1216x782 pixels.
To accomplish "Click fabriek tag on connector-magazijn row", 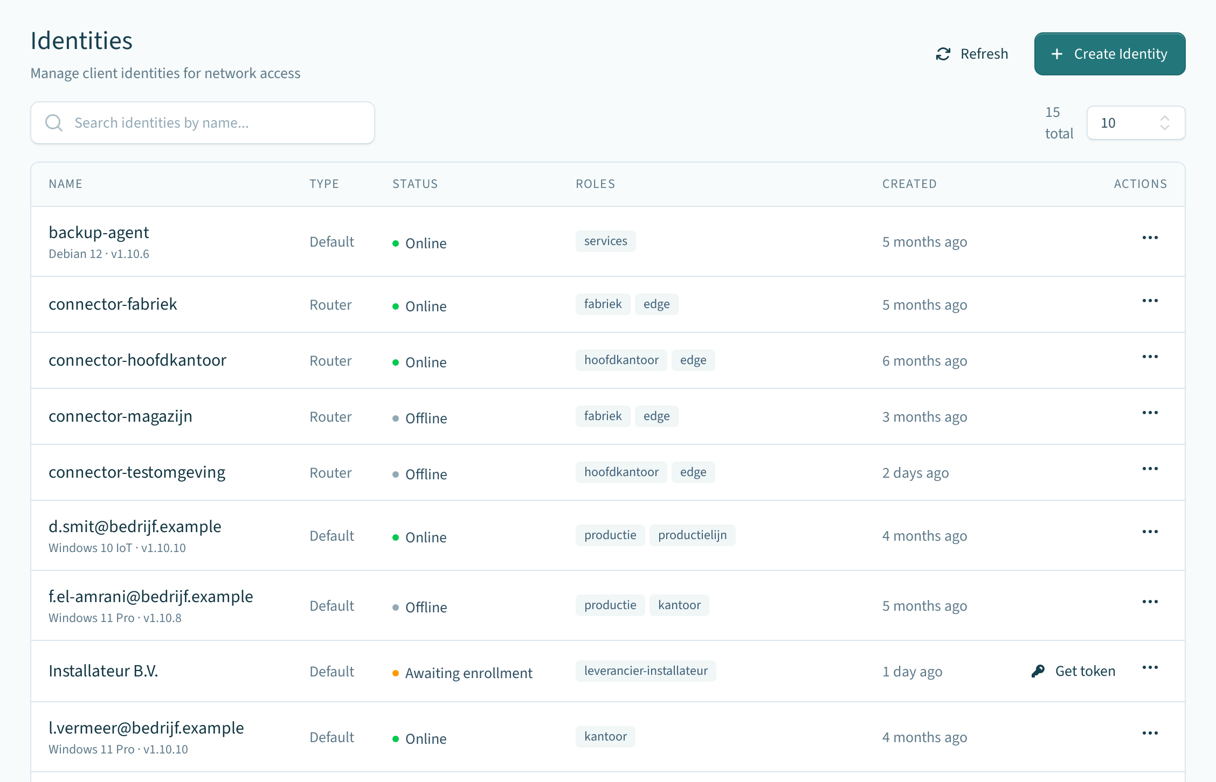I will [x=603, y=416].
